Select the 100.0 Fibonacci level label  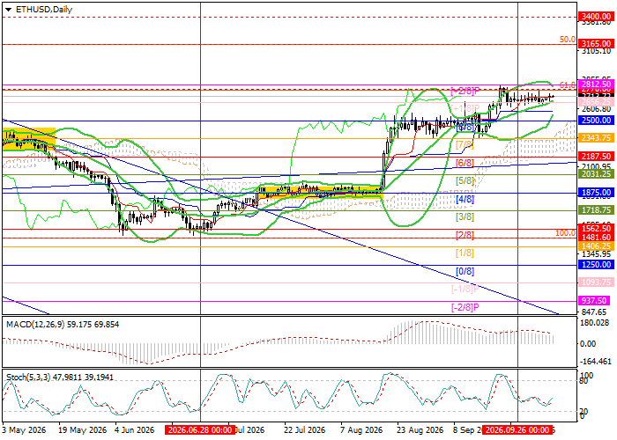[x=566, y=233]
